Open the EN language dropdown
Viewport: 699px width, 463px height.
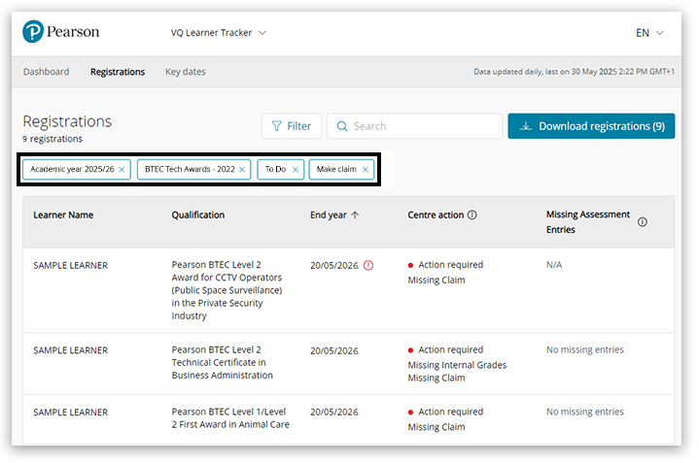(649, 33)
